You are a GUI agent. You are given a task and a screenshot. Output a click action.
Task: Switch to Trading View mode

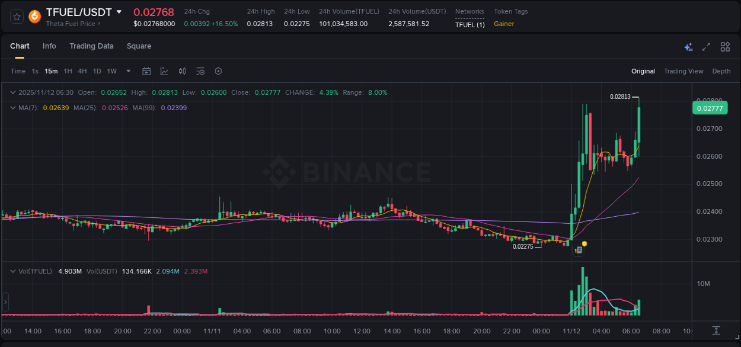click(x=683, y=71)
